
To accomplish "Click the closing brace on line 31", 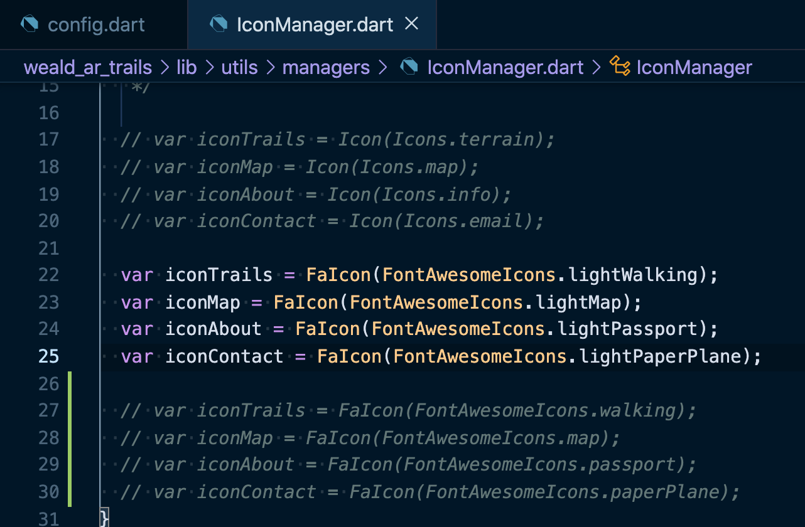I will pos(104,517).
